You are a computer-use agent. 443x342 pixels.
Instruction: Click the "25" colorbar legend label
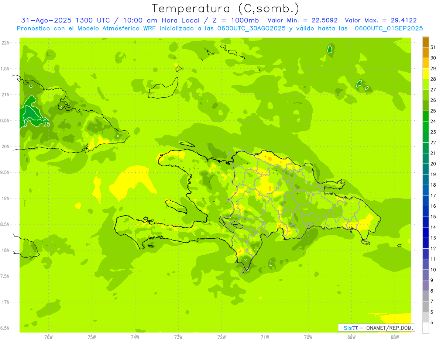coord(433,111)
